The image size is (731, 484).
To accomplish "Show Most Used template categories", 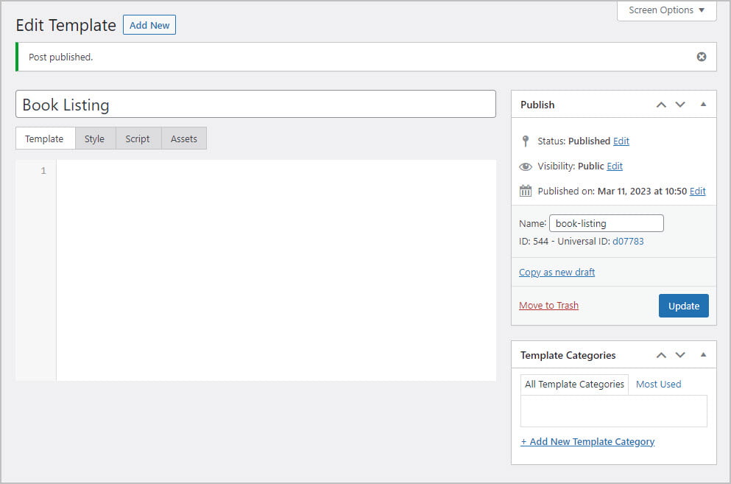I will tap(658, 384).
